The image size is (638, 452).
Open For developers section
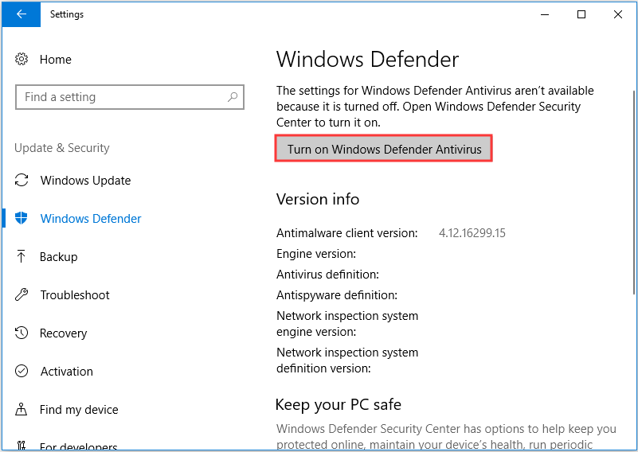coord(79,446)
